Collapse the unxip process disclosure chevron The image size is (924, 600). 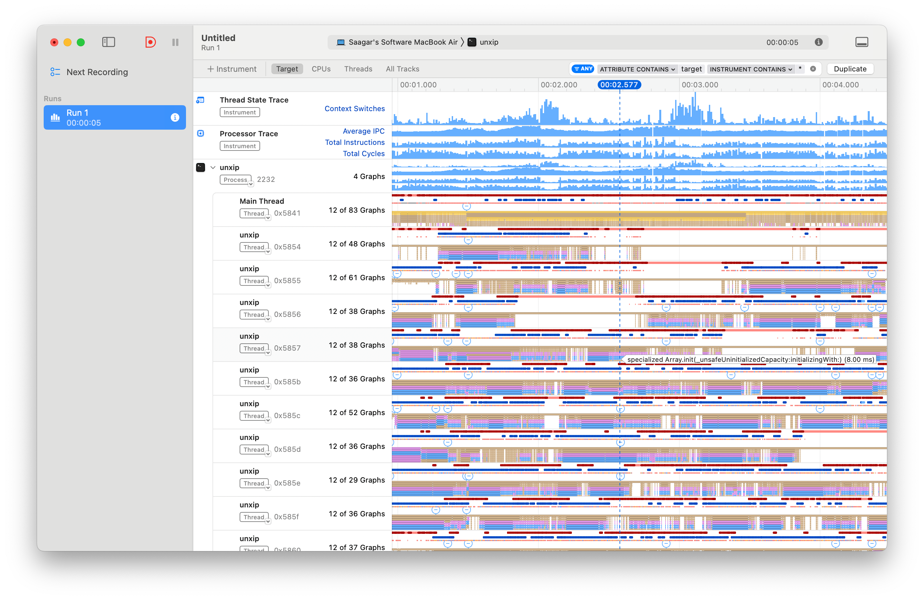pyautogui.click(x=213, y=168)
